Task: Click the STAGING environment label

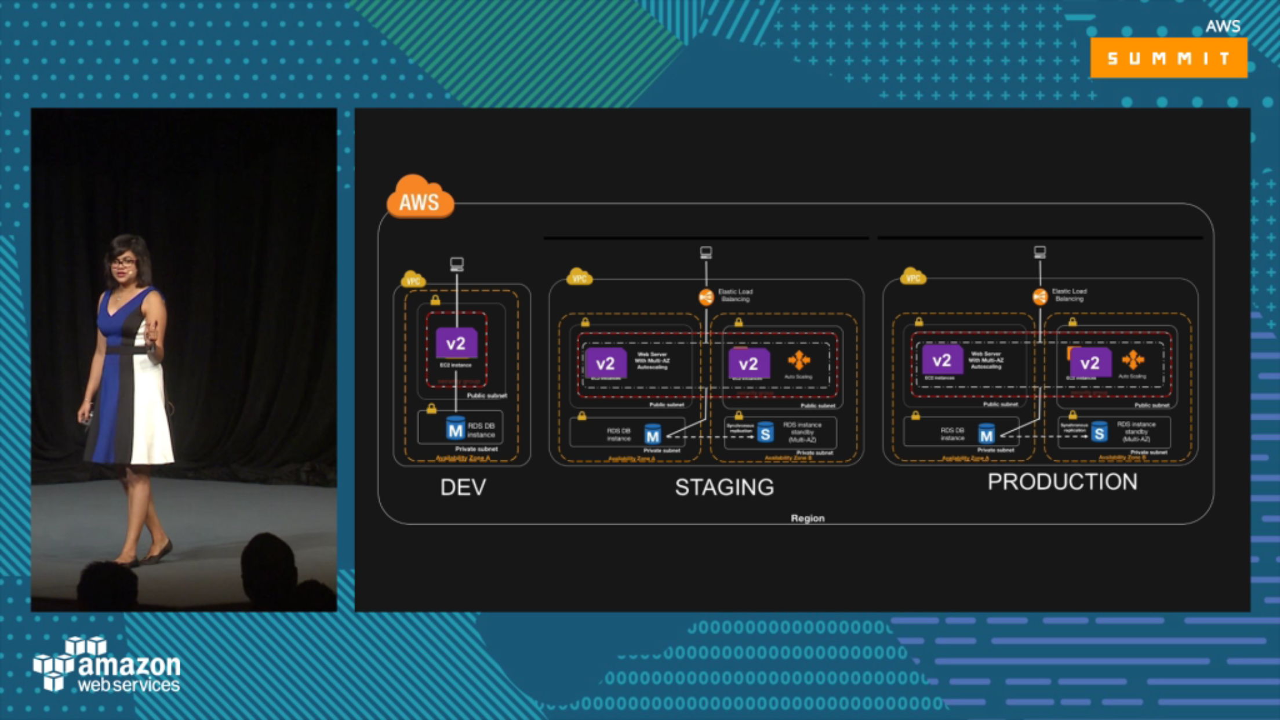Action: (724, 488)
